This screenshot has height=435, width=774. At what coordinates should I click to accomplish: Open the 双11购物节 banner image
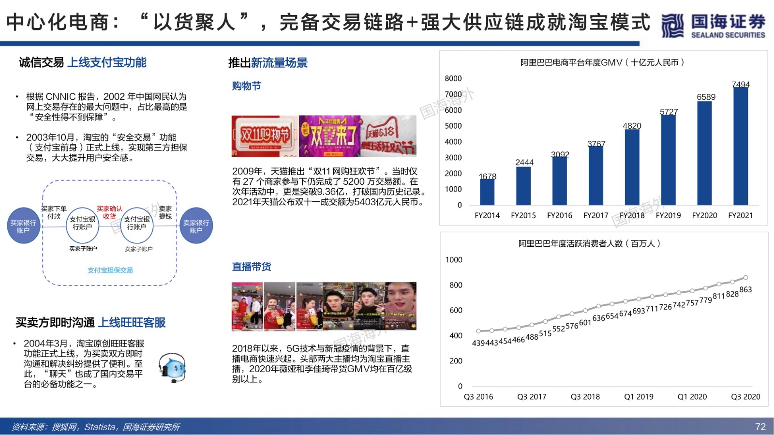(x=265, y=136)
